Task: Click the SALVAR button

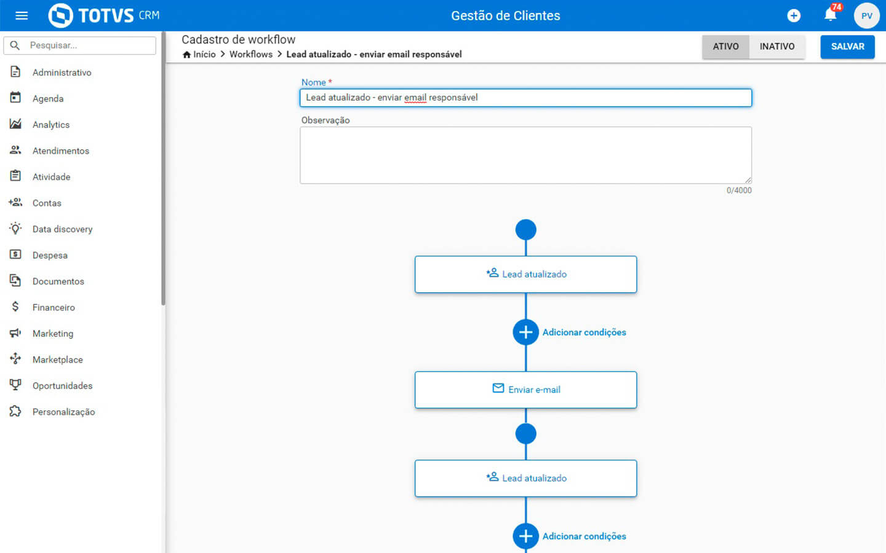Action: [847, 47]
